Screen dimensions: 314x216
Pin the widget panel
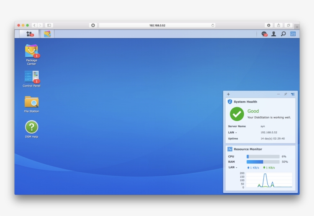click(x=286, y=94)
